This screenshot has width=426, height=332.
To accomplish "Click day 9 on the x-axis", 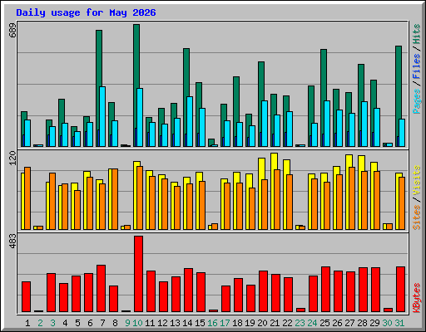I will [127, 323].
